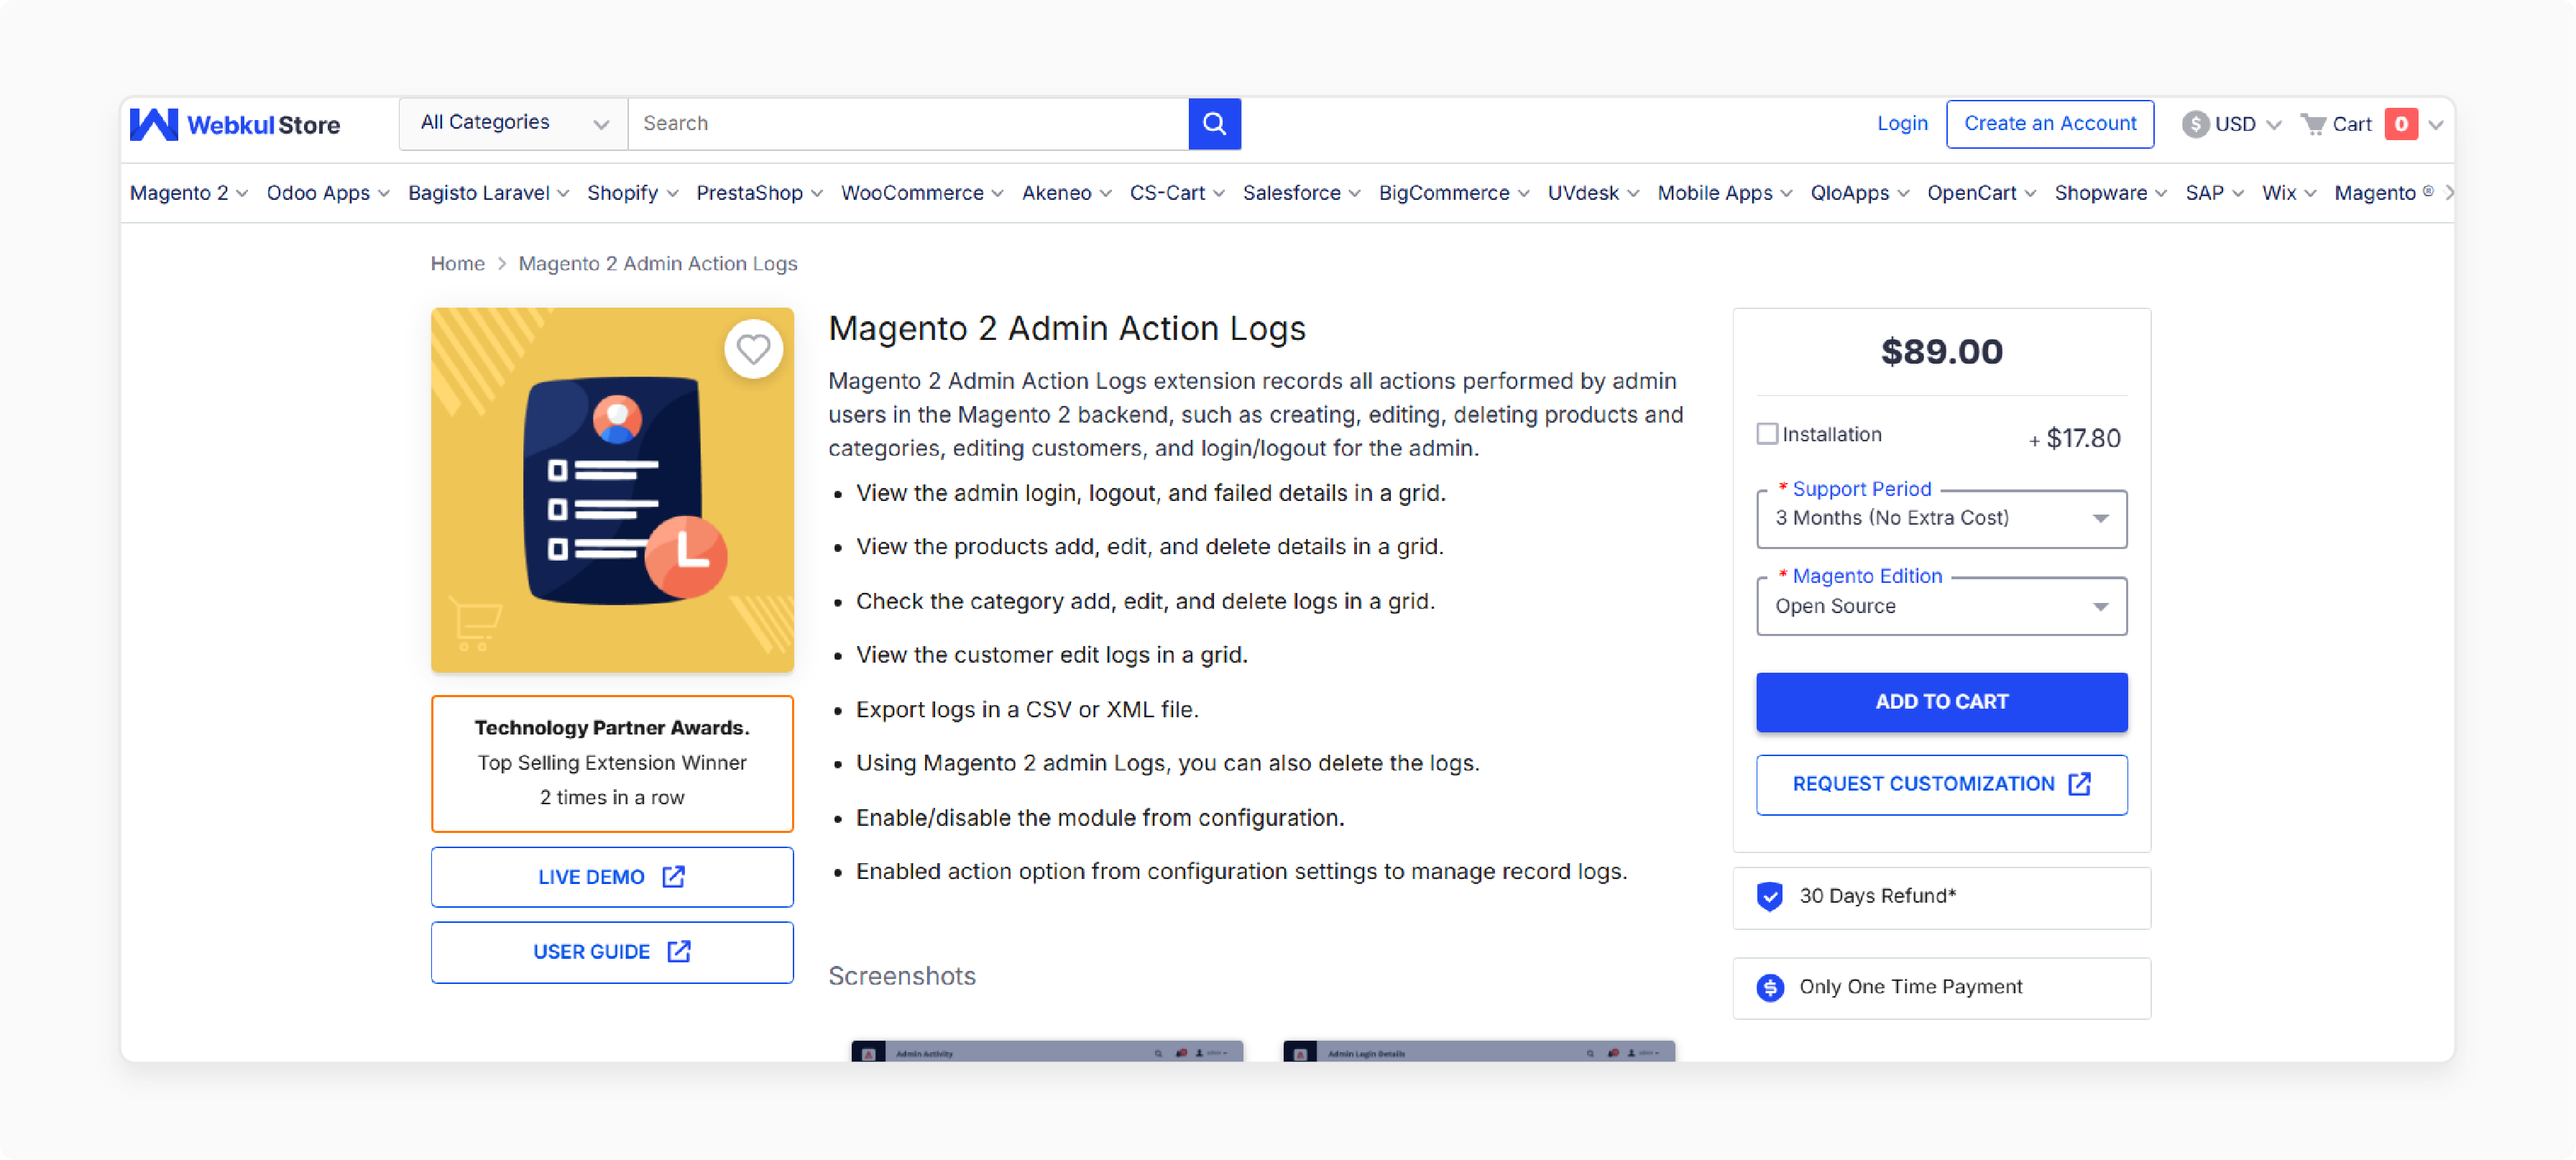
Task: Click the external link icon on User Guide
Action: pos(679,951)
